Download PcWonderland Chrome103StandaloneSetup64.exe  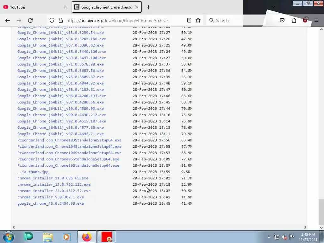point(69,140)
